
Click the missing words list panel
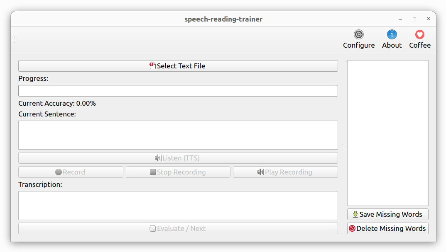pos(388,133)
